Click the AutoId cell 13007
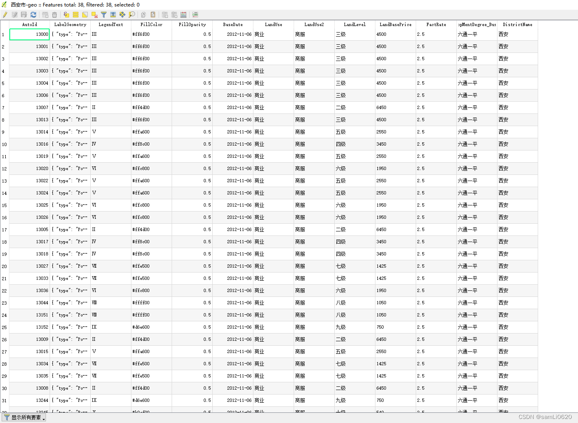The height and width of the screenshot is (423, 578). pyautogui.click(x=29, y=107)
